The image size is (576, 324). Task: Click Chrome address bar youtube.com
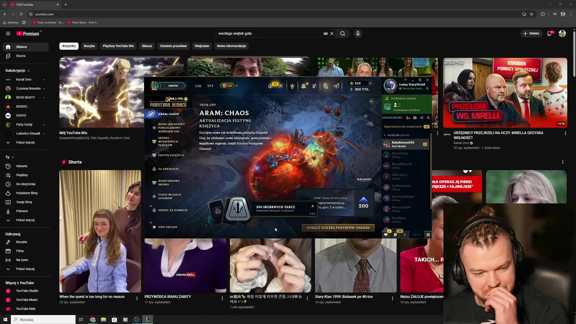(x=44, y=14)
